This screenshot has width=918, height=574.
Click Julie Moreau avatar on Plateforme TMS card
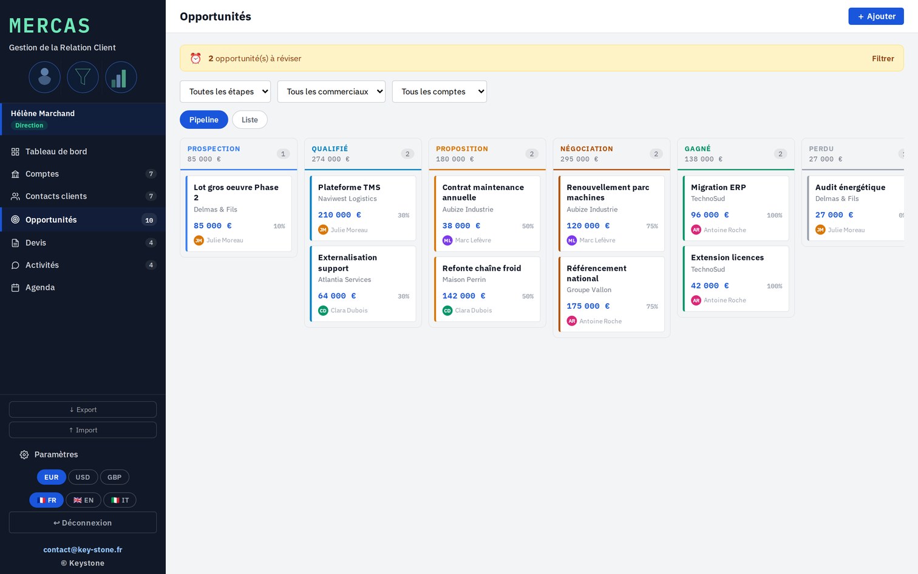323,230
